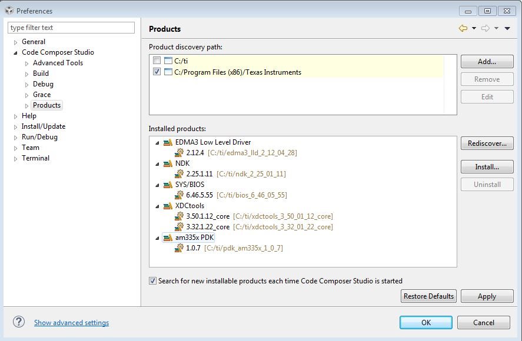Expand the General preferences tree node
The width and height of the screenshot is (522, 341).
[16, 42]
